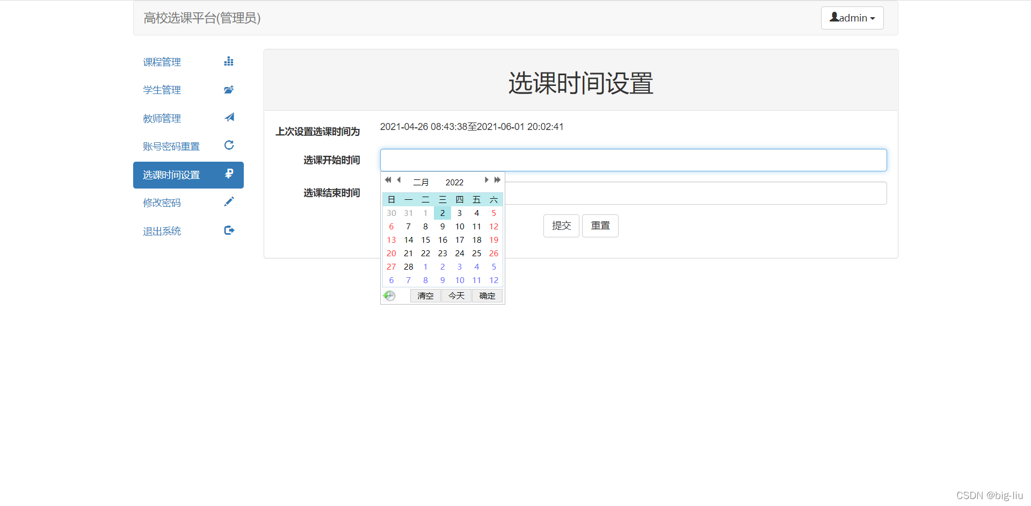Select date 23 in the calendar

[442, 254]
